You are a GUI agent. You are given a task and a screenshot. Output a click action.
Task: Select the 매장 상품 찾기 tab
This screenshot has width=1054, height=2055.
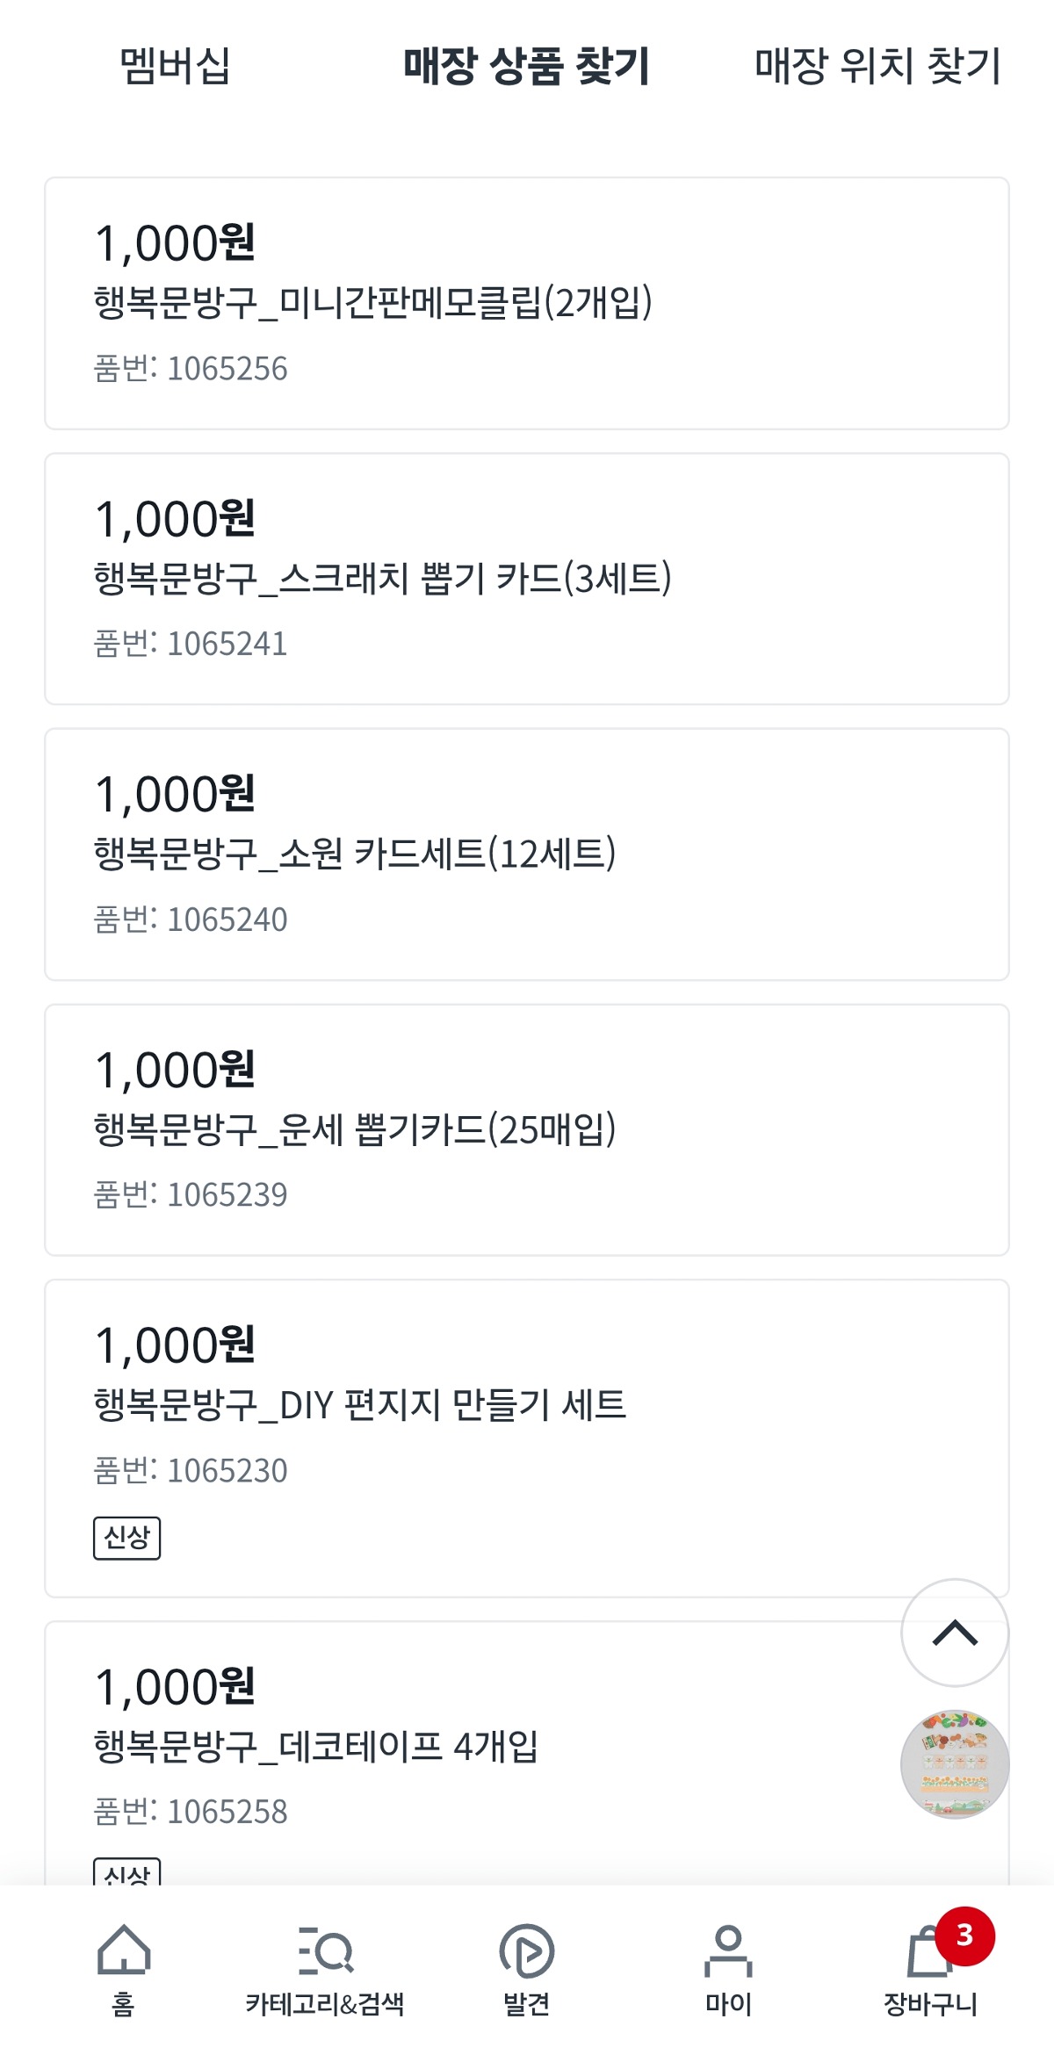click(526, 66)
